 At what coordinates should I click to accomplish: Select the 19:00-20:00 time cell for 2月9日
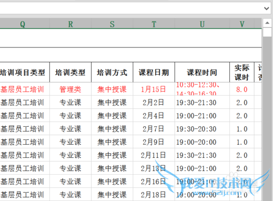(x=202, y=142)
